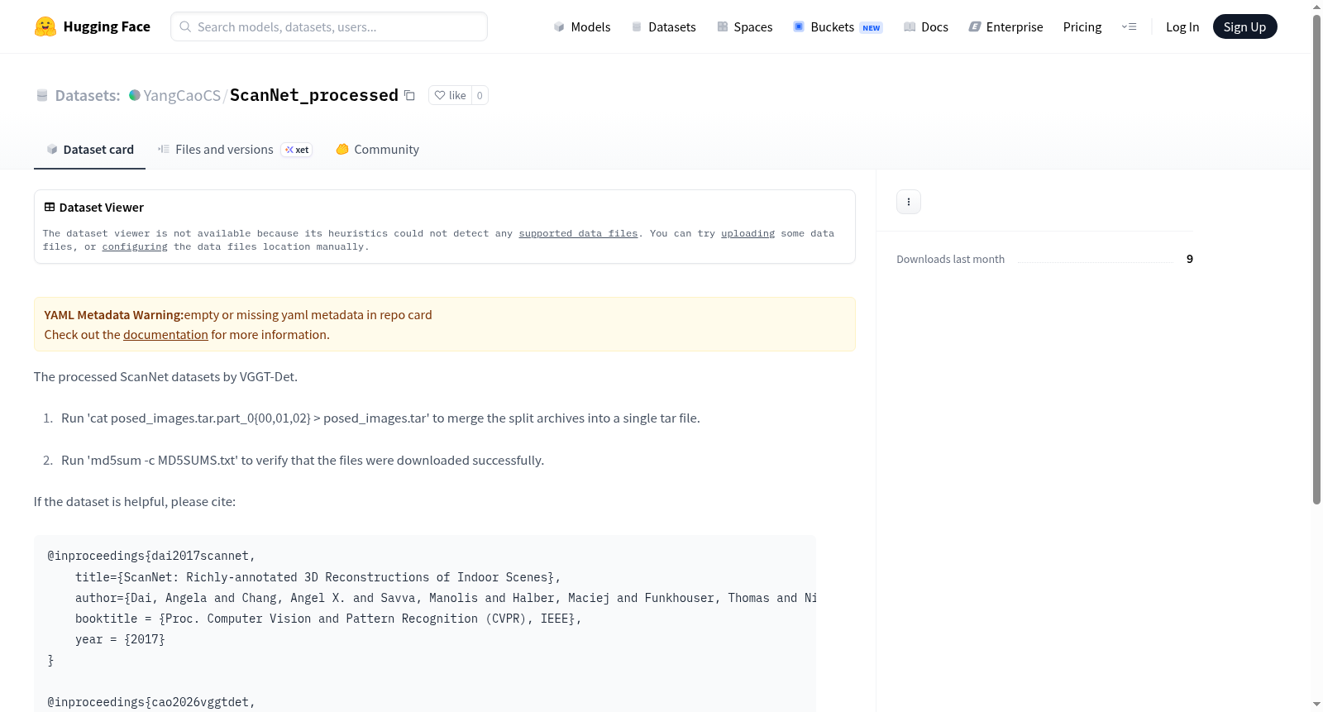Click the Hugging Face home text
The image size is (1323, 712).
point(107,26)
